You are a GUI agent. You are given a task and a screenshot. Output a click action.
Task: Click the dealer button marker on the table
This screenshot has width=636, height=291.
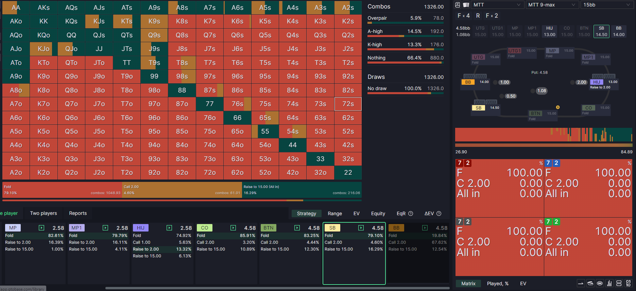558,107
